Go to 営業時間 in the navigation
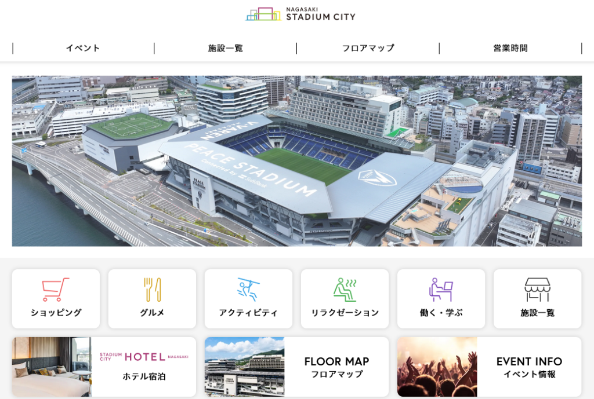 click(510, 48)
